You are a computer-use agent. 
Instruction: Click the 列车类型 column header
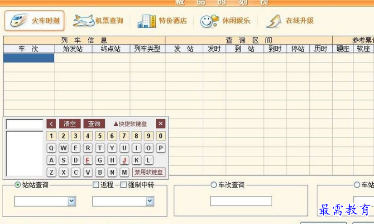tap(148, 49)
